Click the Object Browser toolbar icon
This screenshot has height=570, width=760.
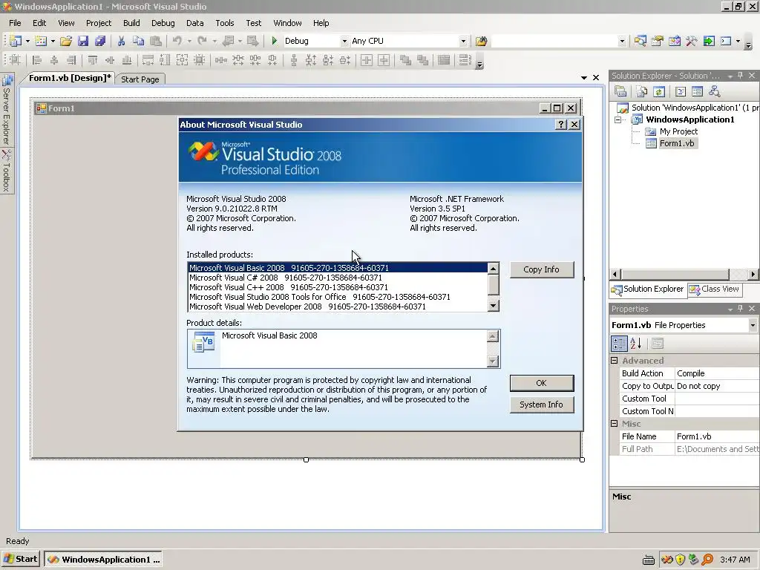point(674,42)
